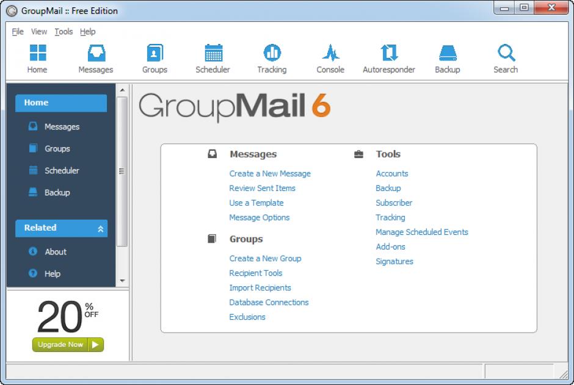The image size is (574, 385).
Task: Open the Help menu
Action: coord(88,32)
